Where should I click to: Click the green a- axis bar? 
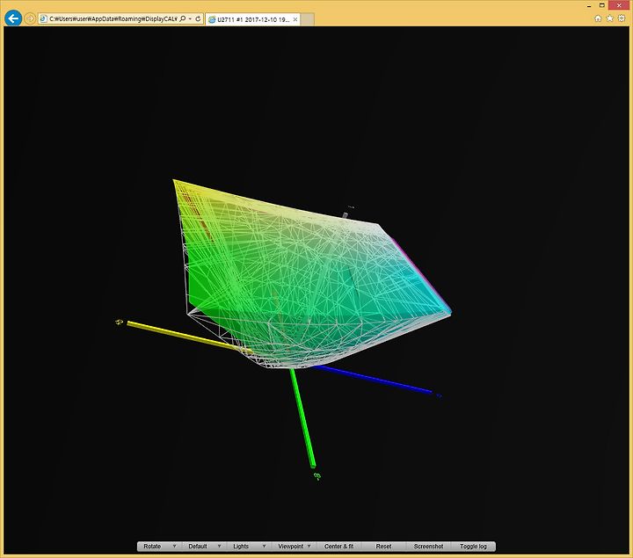[x=303, y=417]
